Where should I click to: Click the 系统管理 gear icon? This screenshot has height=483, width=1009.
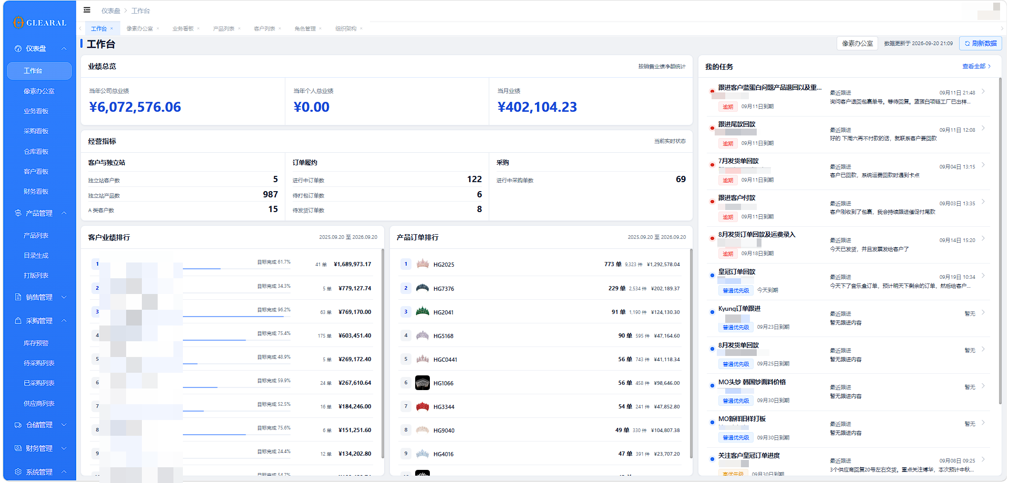click(x=18, y=472)
